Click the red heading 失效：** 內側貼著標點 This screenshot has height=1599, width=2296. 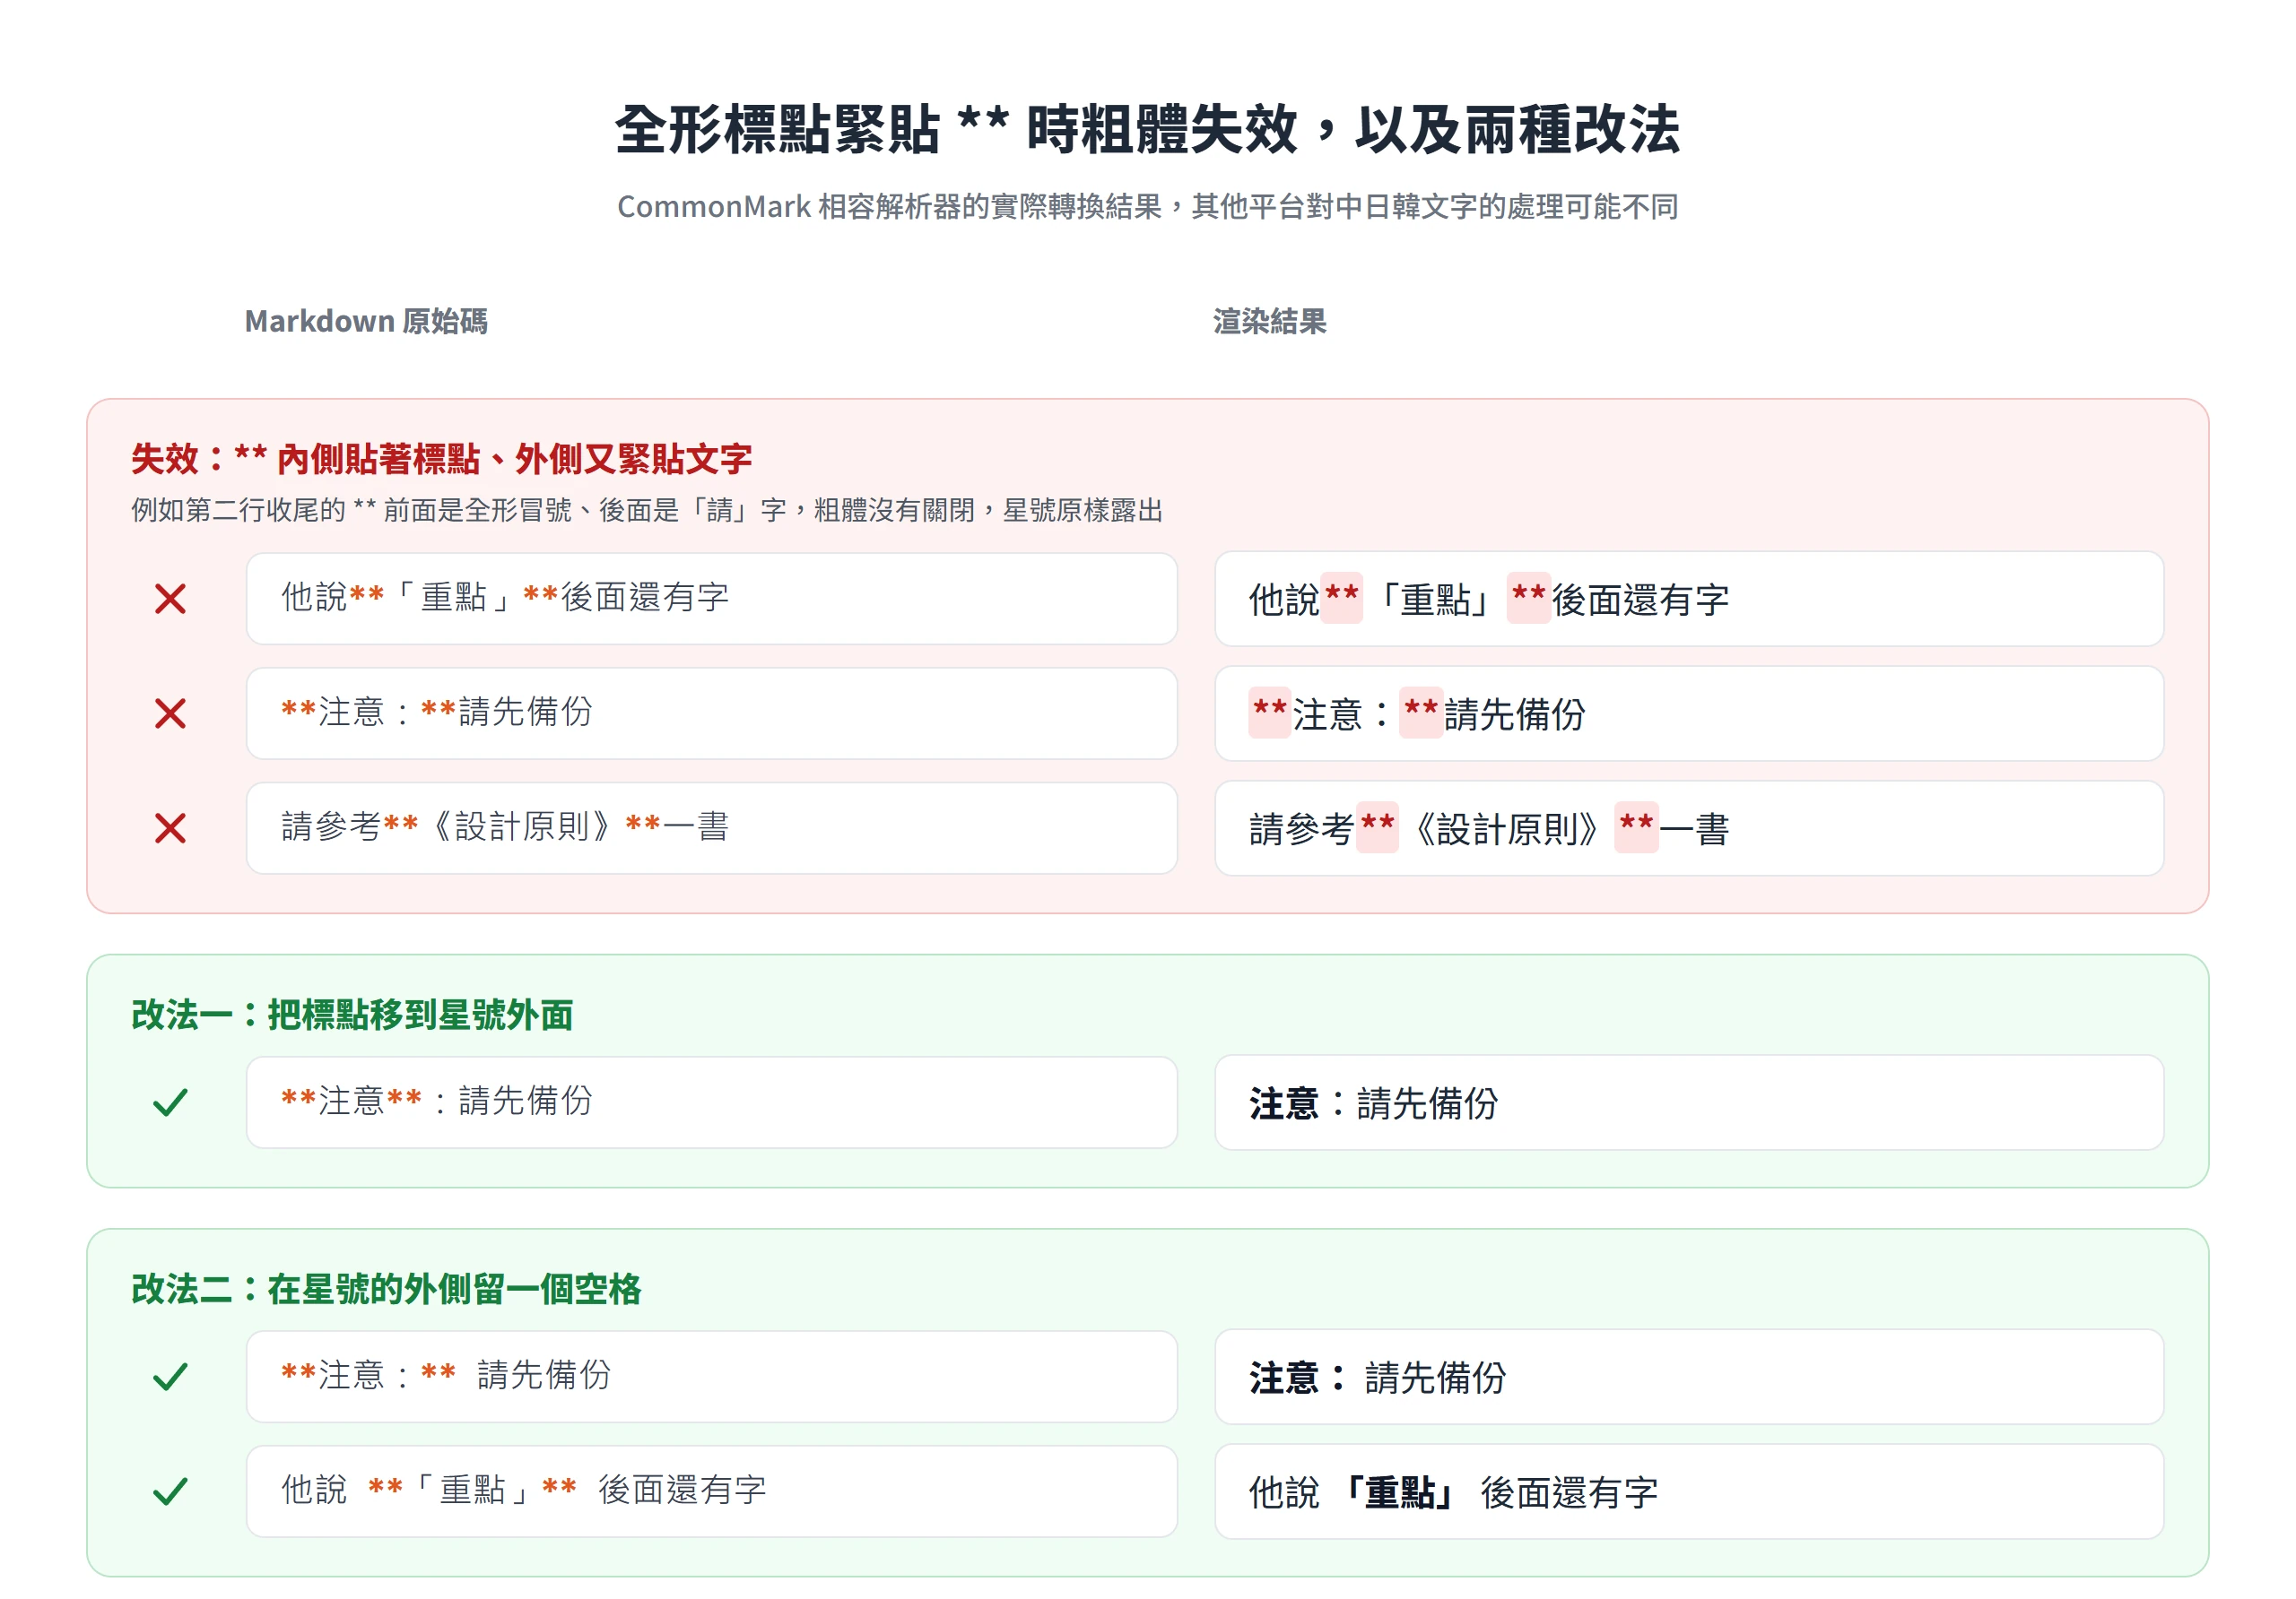click(x=442, y=459)
